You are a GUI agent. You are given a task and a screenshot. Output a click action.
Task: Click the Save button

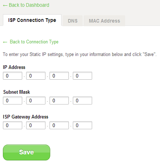26,152
